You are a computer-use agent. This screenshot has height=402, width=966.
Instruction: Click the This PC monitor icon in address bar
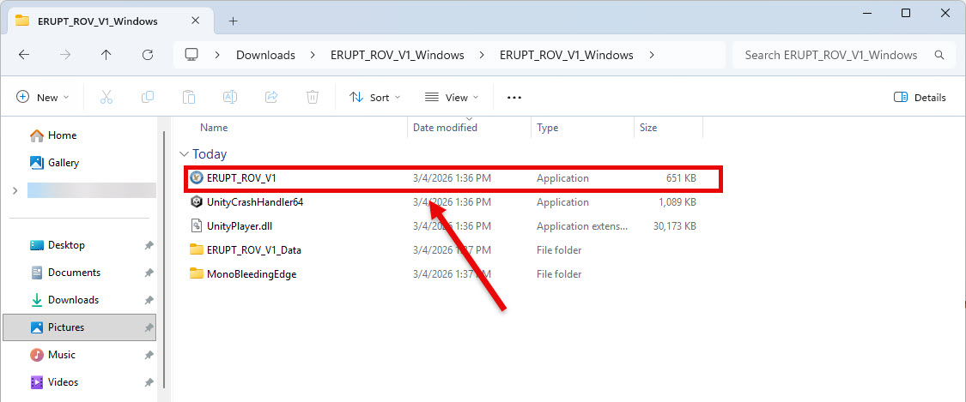coord(191,55)
